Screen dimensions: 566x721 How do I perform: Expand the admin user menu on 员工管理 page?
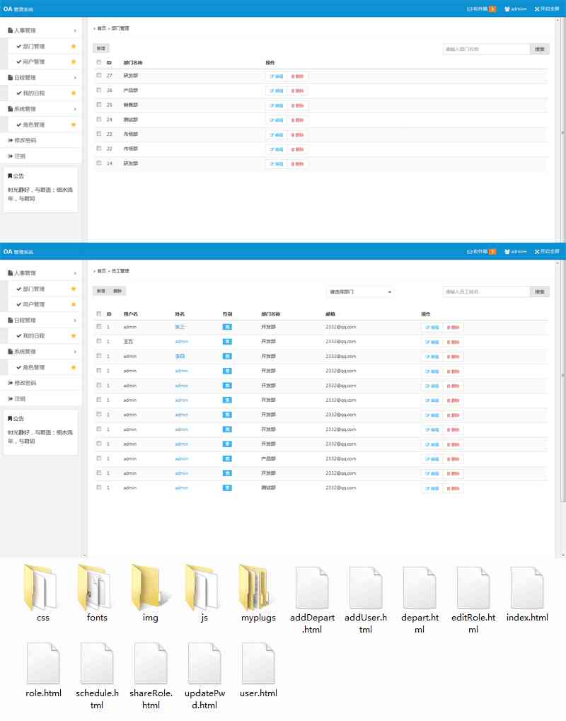(x=519, y=251)
